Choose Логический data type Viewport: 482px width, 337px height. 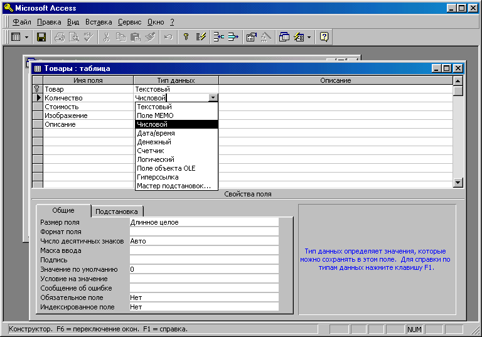[176, 159]
